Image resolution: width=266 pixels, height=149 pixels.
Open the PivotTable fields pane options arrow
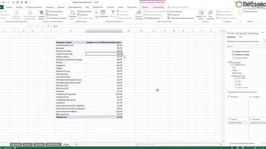click(262, 33)
